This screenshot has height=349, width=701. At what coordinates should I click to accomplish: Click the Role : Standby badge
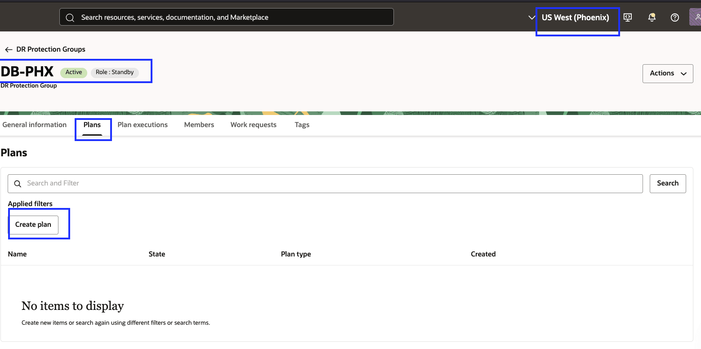(115, 72)
